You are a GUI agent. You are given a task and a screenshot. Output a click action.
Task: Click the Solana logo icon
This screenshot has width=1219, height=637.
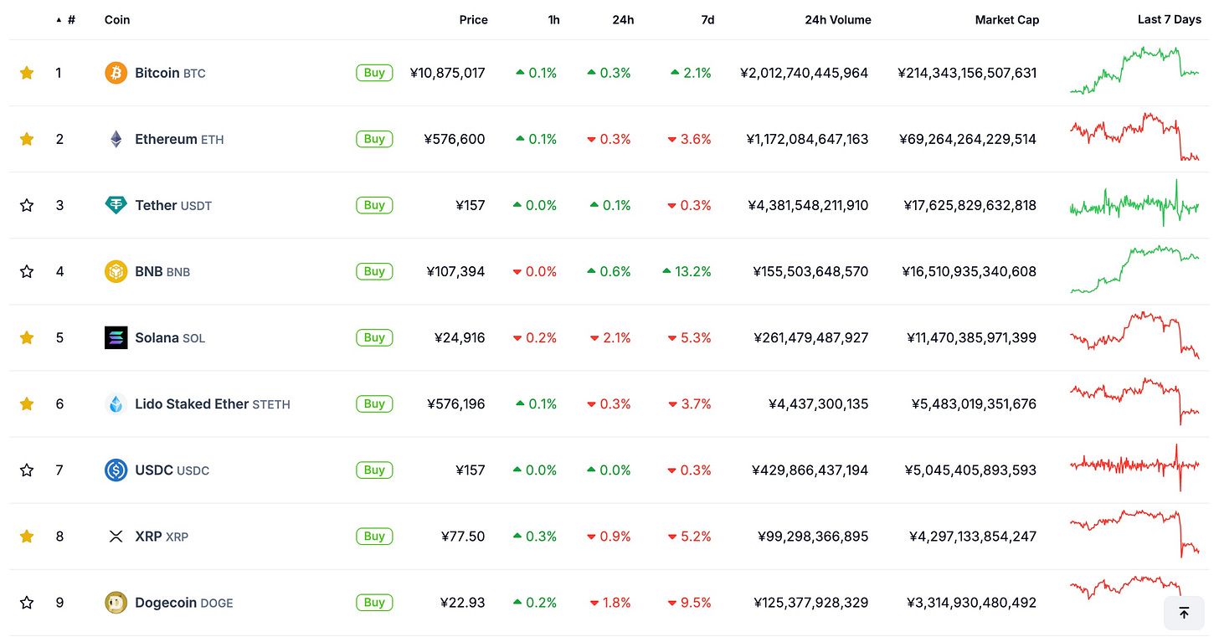pos(116,337)
